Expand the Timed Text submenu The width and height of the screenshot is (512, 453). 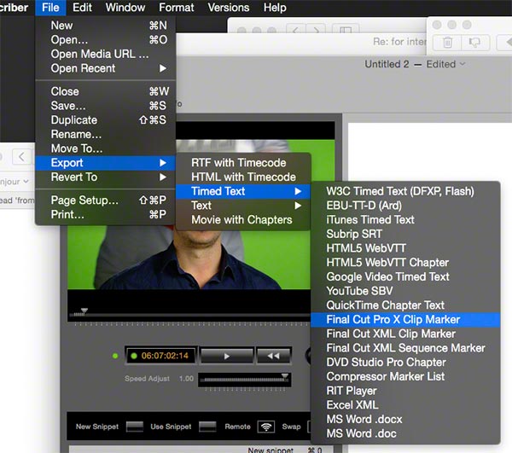tap(243, 191)
